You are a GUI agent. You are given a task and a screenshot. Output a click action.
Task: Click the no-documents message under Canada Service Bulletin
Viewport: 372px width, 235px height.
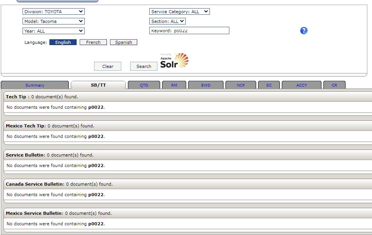tap(56, 195)
